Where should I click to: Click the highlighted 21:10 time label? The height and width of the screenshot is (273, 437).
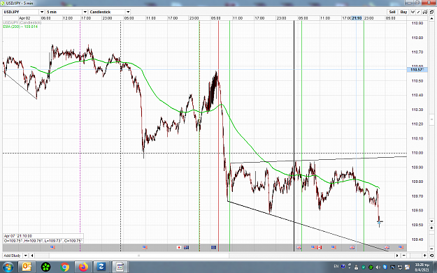click(357, 18)
